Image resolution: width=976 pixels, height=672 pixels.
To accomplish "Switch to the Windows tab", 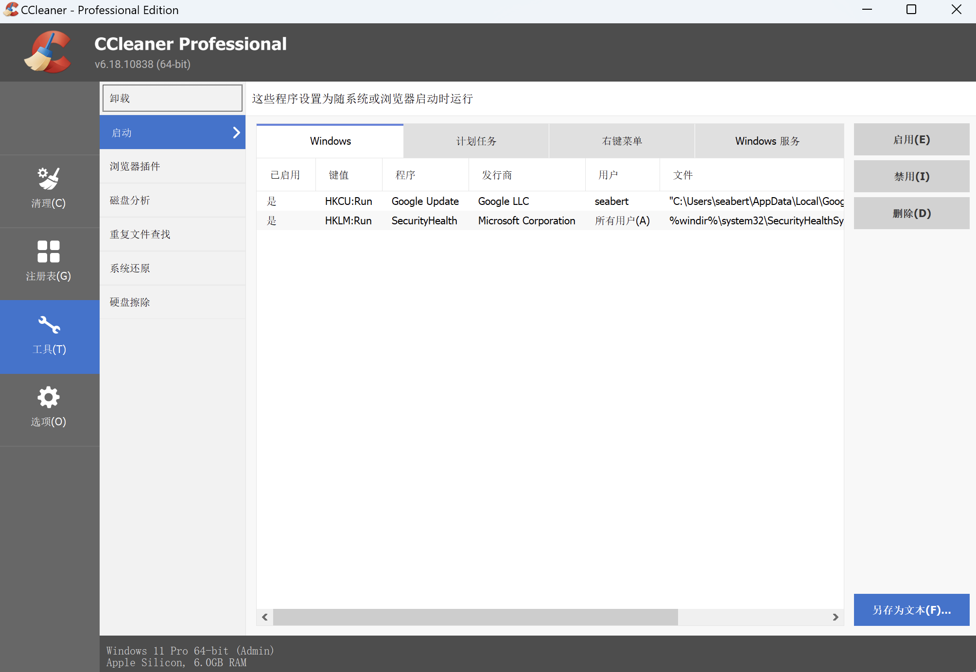I will 330,141.
